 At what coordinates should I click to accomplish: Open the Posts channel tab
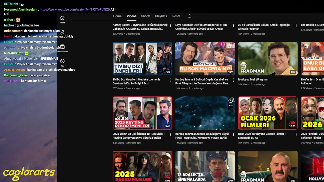pyautogui.click(x=176, y=16)
